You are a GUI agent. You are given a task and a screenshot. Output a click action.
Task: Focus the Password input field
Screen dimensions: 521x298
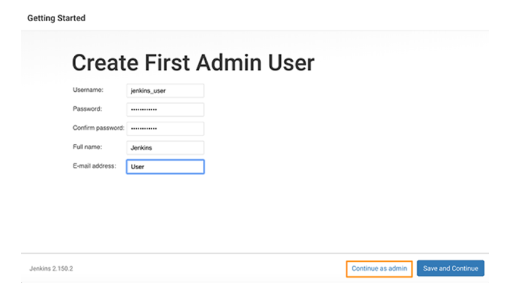[x=165, y=110]
